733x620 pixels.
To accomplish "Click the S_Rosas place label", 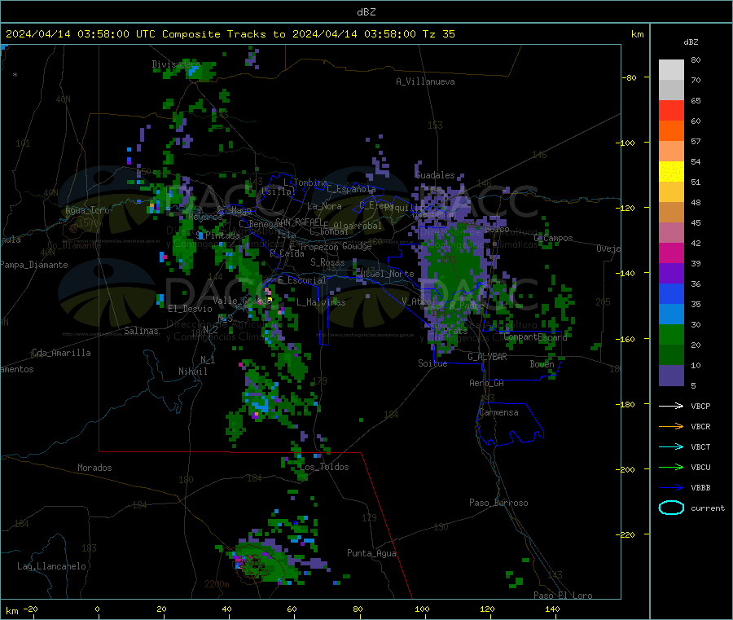I will 327,262.
